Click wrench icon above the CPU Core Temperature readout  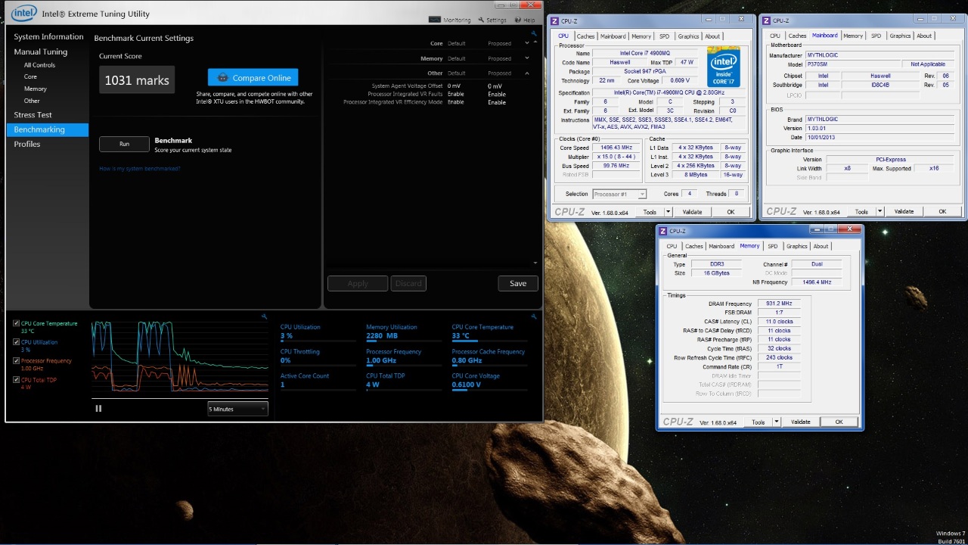tap(534, 316)
